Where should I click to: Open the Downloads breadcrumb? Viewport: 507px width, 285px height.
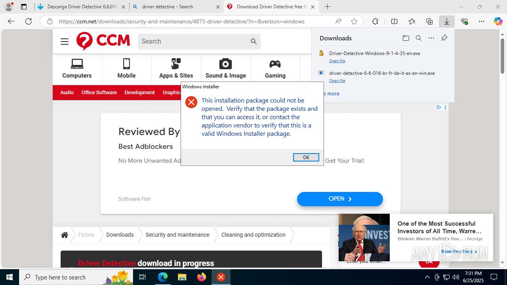coord(120,235)
